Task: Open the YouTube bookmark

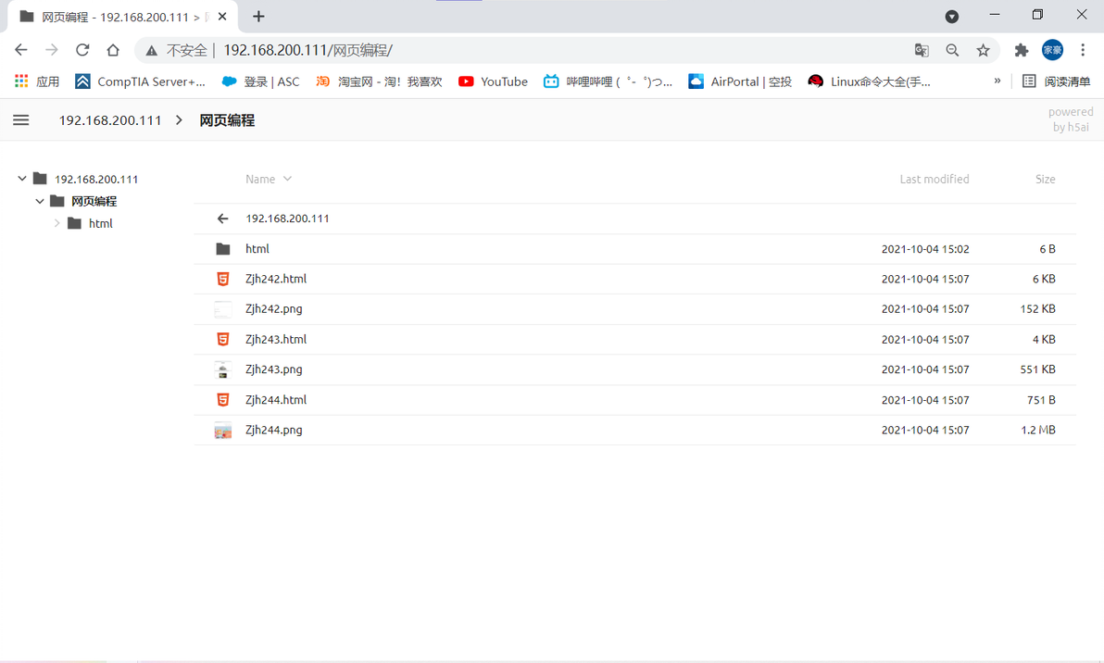Action: click(x=493, y=81)
